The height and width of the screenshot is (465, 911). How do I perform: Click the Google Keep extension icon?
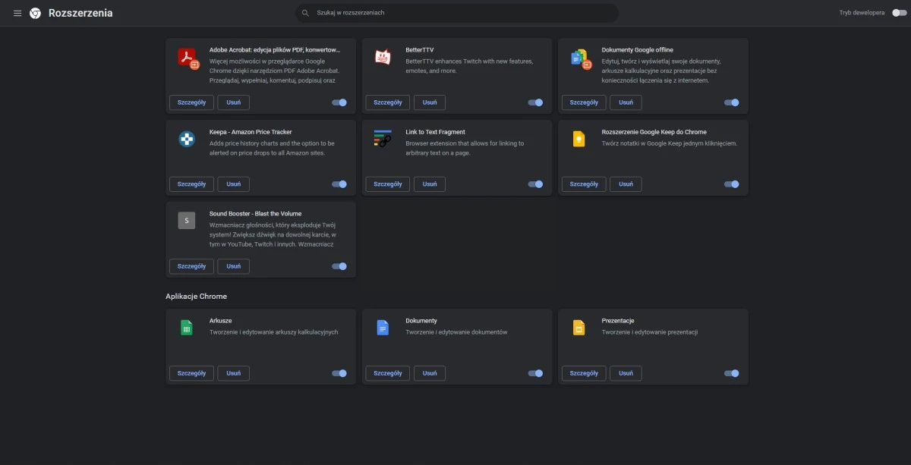tap(578, 139)
